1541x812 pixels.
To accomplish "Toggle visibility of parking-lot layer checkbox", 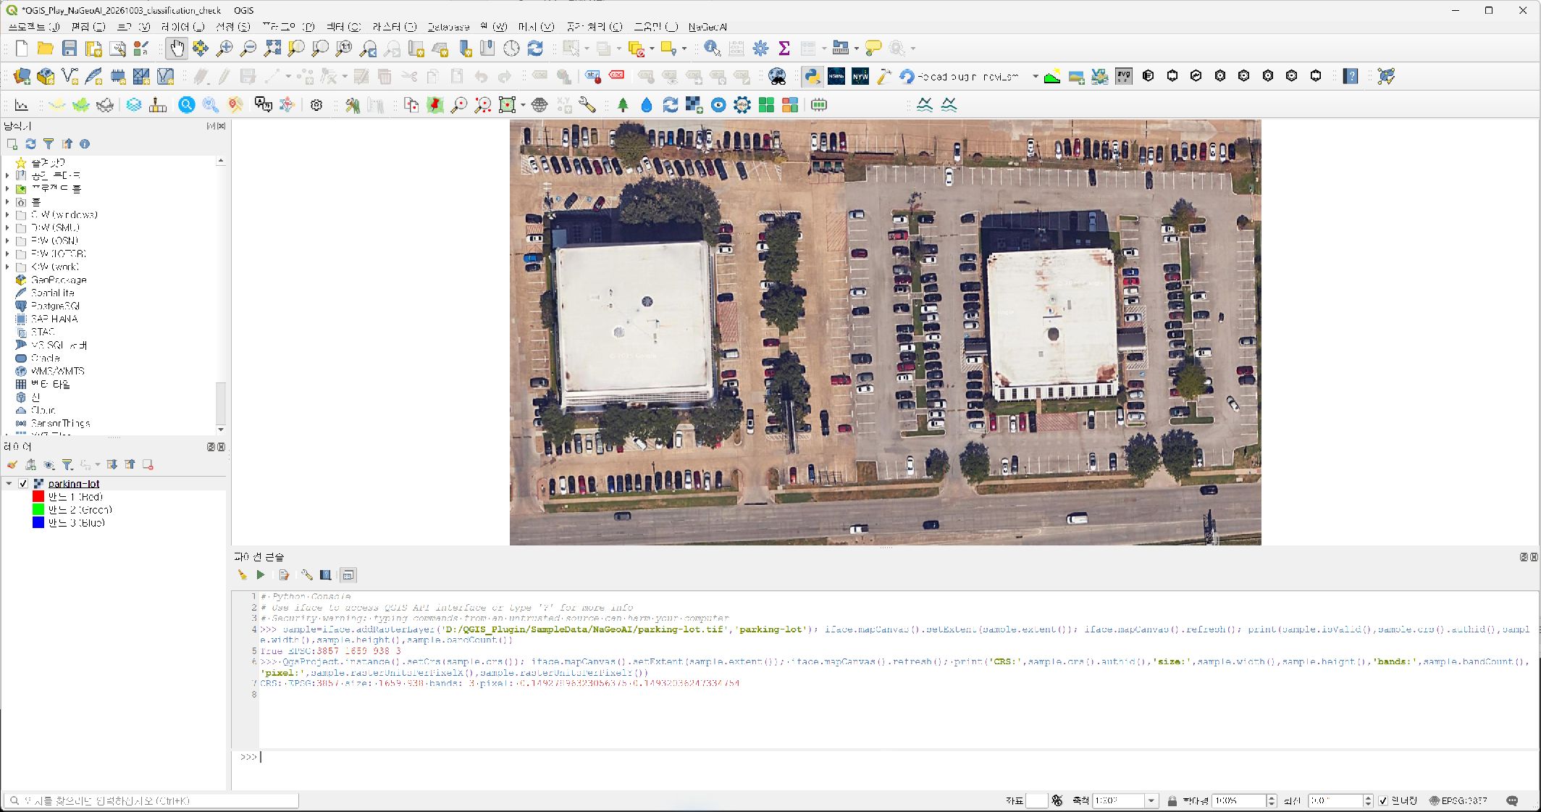I will pyautogui.click(x=23, y=484).
